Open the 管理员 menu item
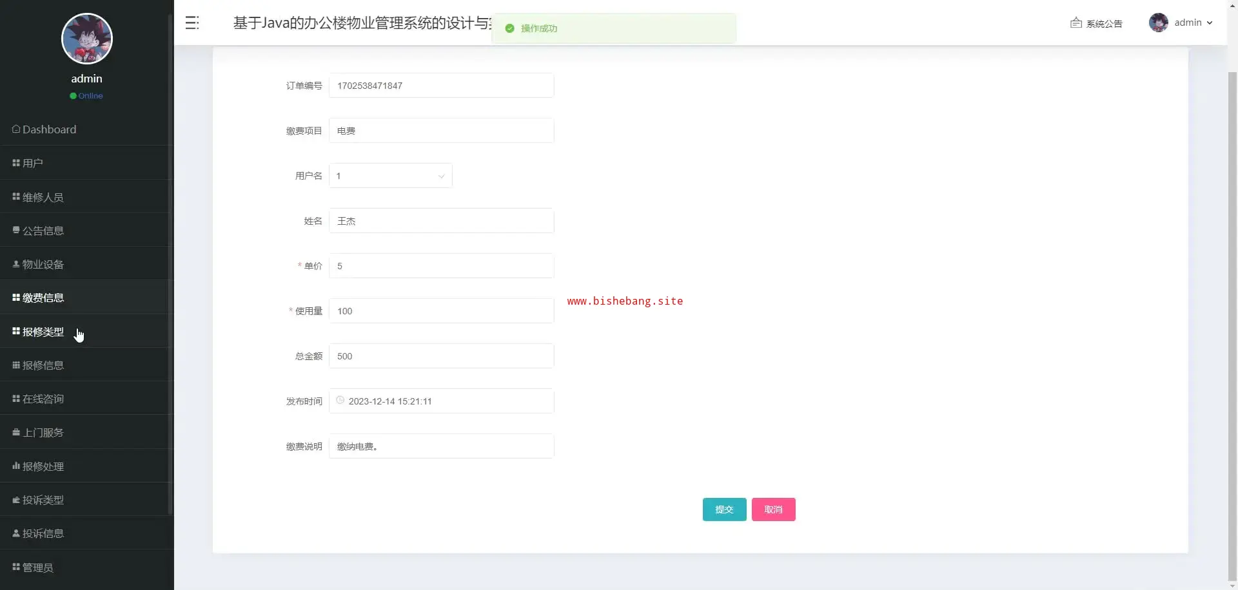 (87, 567)
